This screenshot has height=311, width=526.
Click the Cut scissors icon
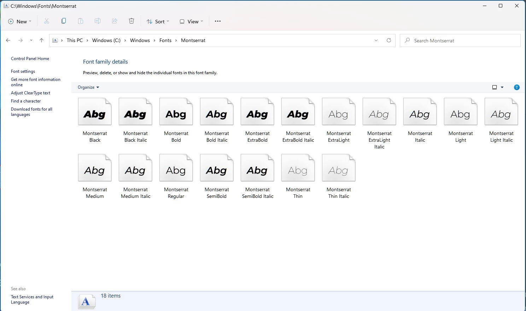point(47,21)
